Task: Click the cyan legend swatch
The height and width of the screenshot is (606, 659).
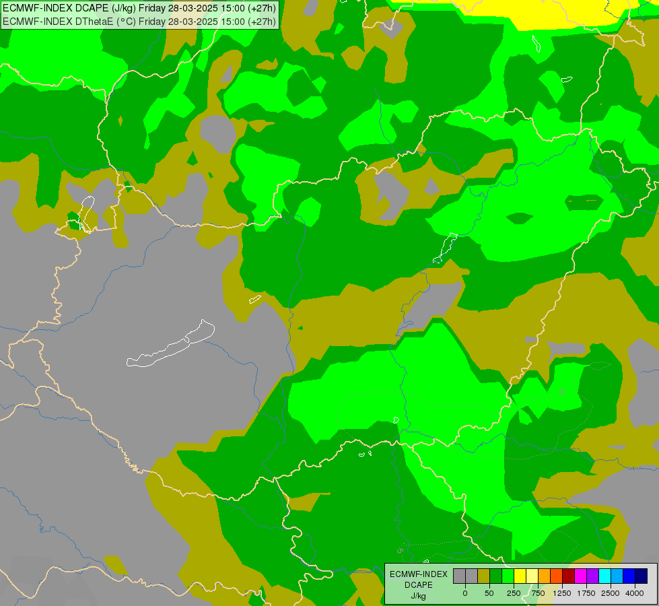Action: click(604, 576)
